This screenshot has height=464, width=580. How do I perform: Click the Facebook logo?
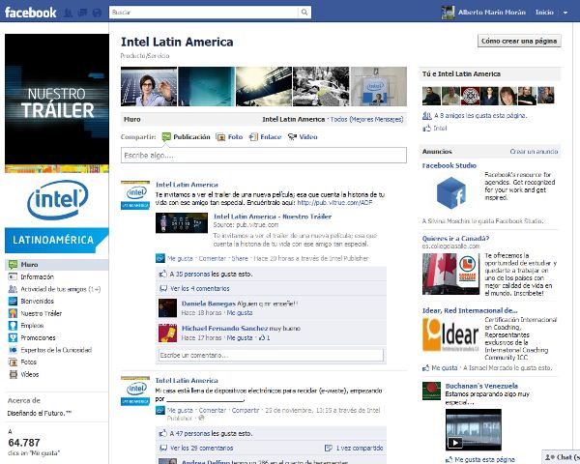pyautogui.click(x=30, y=13)
